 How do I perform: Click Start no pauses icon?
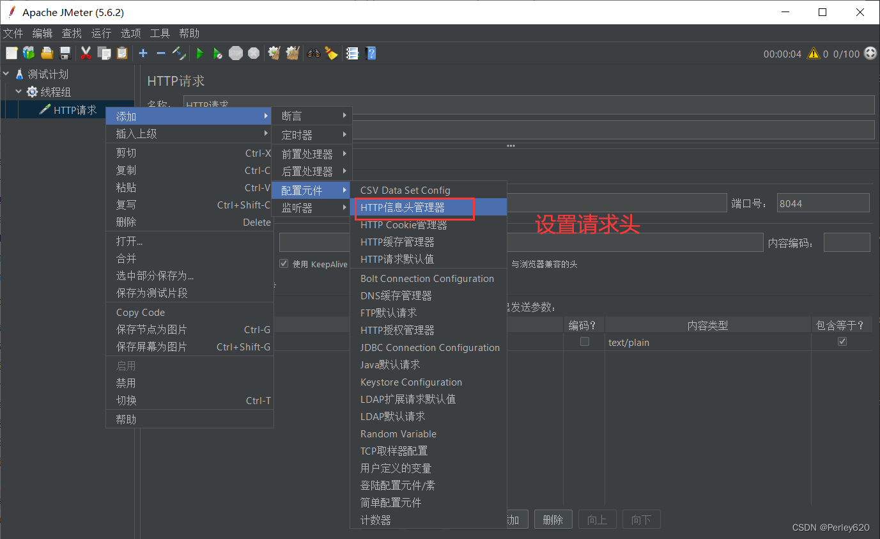(218, 53)
